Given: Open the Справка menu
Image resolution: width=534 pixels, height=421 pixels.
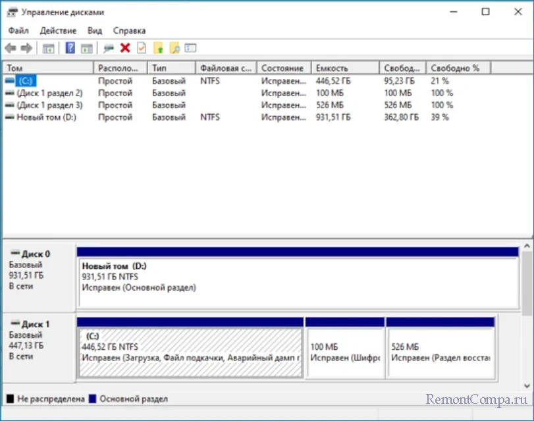Looking at the screenshot, I should [x=129, y=30].
